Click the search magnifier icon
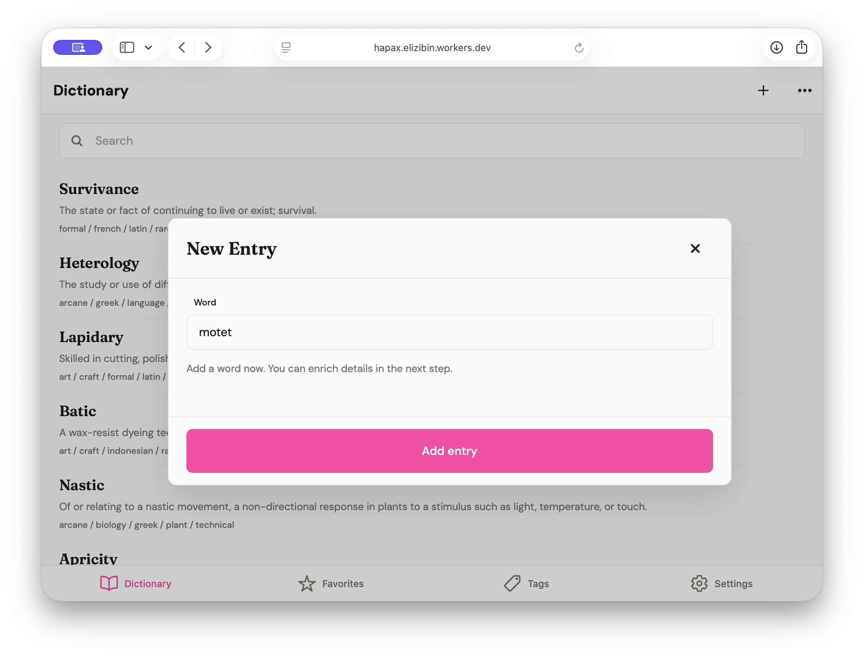The width and height of the screenshot is (864, 656). (x=77, y=140)
